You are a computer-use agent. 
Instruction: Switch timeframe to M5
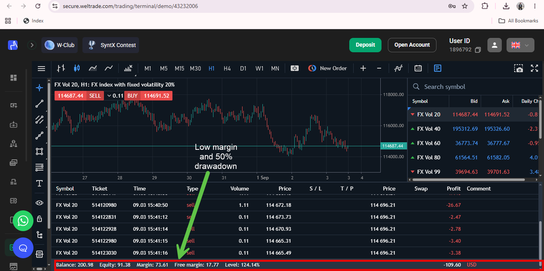click(164, 69)
